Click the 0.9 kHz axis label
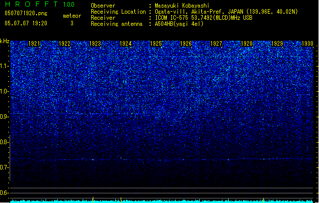The image size is (319, 203). pos(4,117)
